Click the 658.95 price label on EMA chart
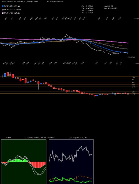 tap(131, 57)
